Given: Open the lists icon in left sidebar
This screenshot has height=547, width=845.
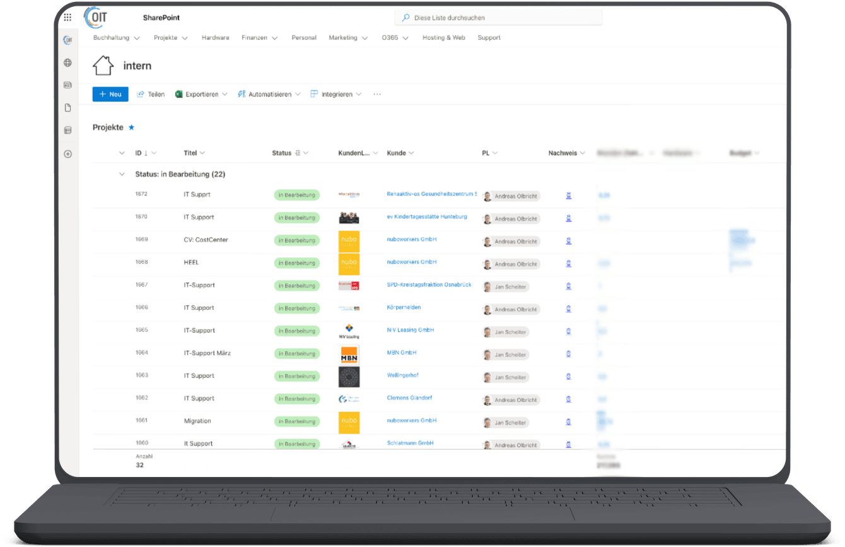Looking at the screenshot, I should (x=67, y=131).
